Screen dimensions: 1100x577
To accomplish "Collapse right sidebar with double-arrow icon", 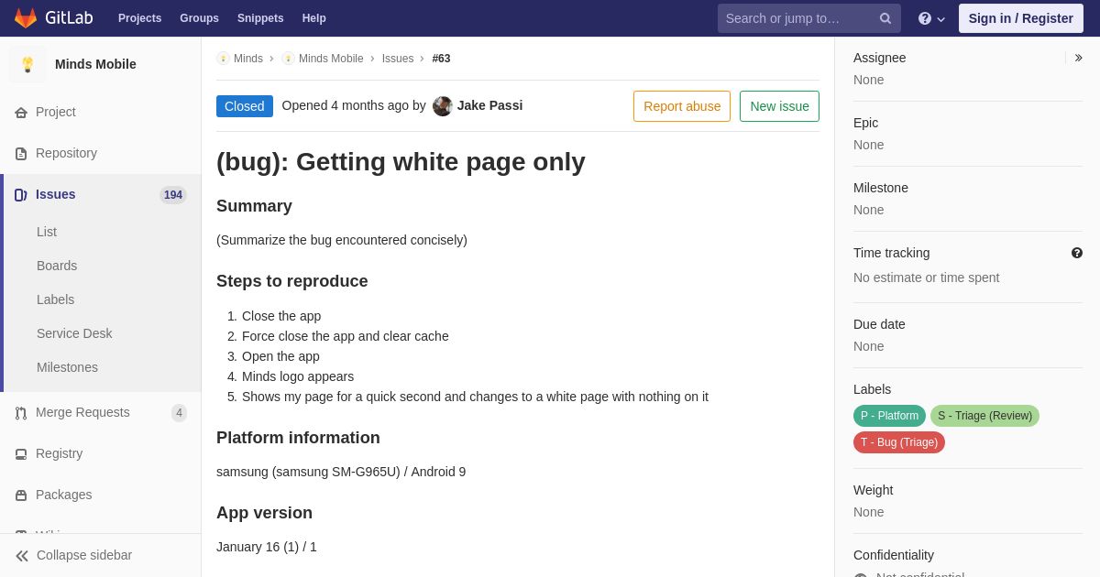I will (1078, 58).
